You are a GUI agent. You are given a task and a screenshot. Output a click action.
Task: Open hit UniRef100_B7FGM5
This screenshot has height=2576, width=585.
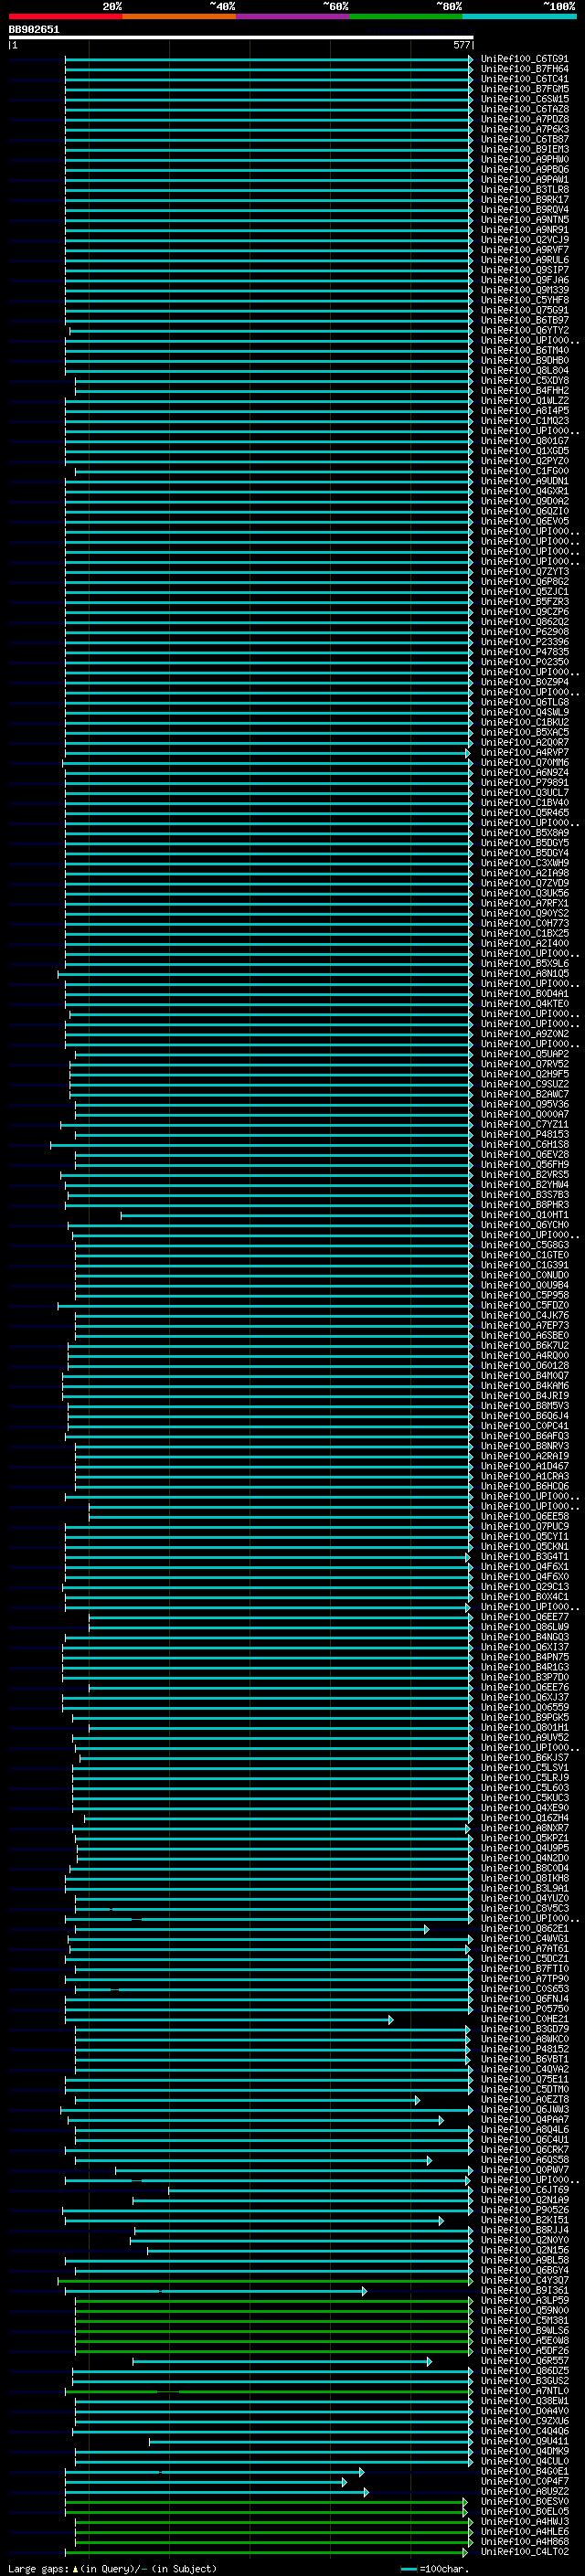pos(525,90)
